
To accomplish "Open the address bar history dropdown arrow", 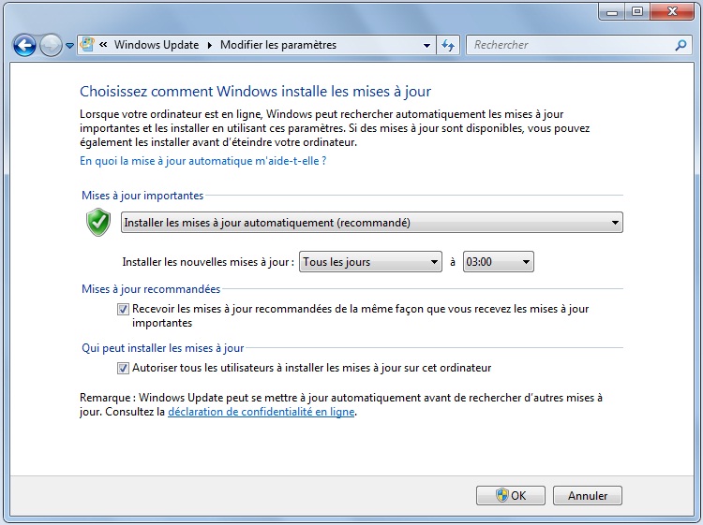I will (426, 45).
